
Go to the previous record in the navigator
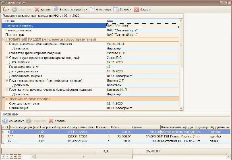pyautogui.click(x=7, y=156)
